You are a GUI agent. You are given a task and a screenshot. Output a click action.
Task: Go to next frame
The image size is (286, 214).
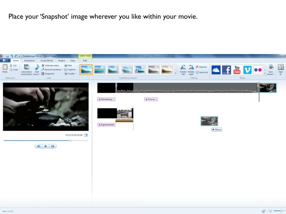[x=53, y=146]
